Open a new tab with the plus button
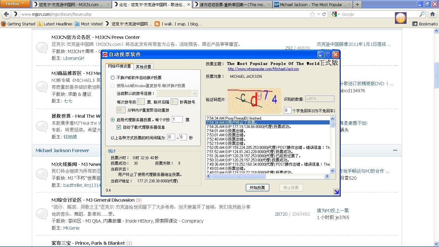 (x=357, y=5)
